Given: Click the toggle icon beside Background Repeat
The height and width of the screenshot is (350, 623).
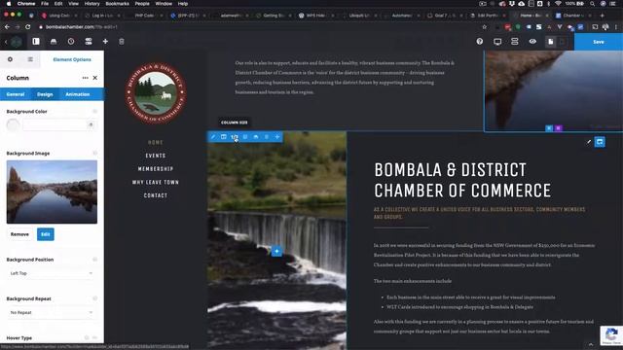Looking at the screenshot, I should tap(95, 298).
